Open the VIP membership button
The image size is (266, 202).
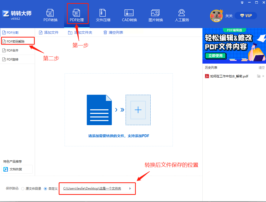pyautogui.click(x=246, y=16)
